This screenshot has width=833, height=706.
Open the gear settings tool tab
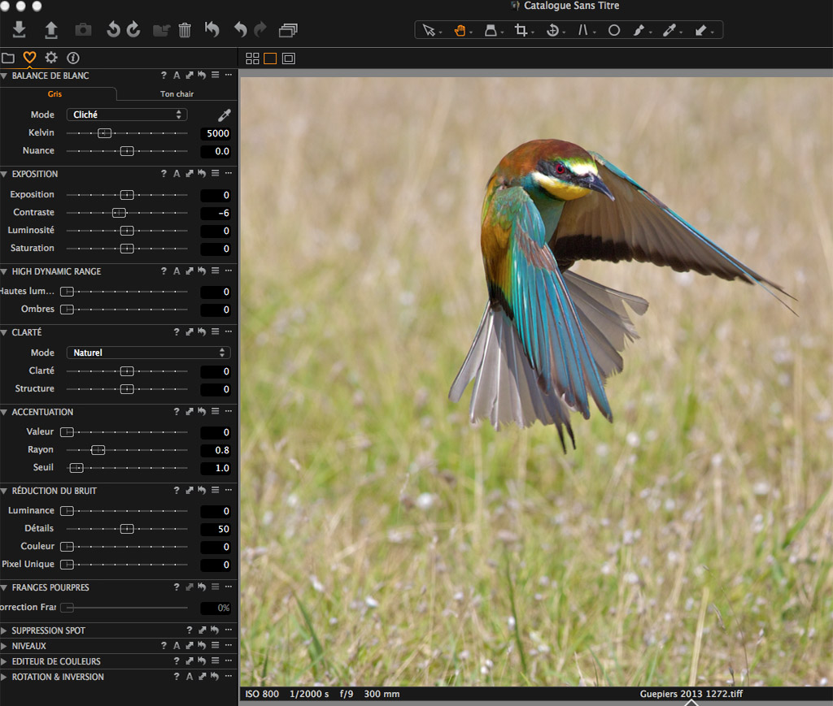51,58
